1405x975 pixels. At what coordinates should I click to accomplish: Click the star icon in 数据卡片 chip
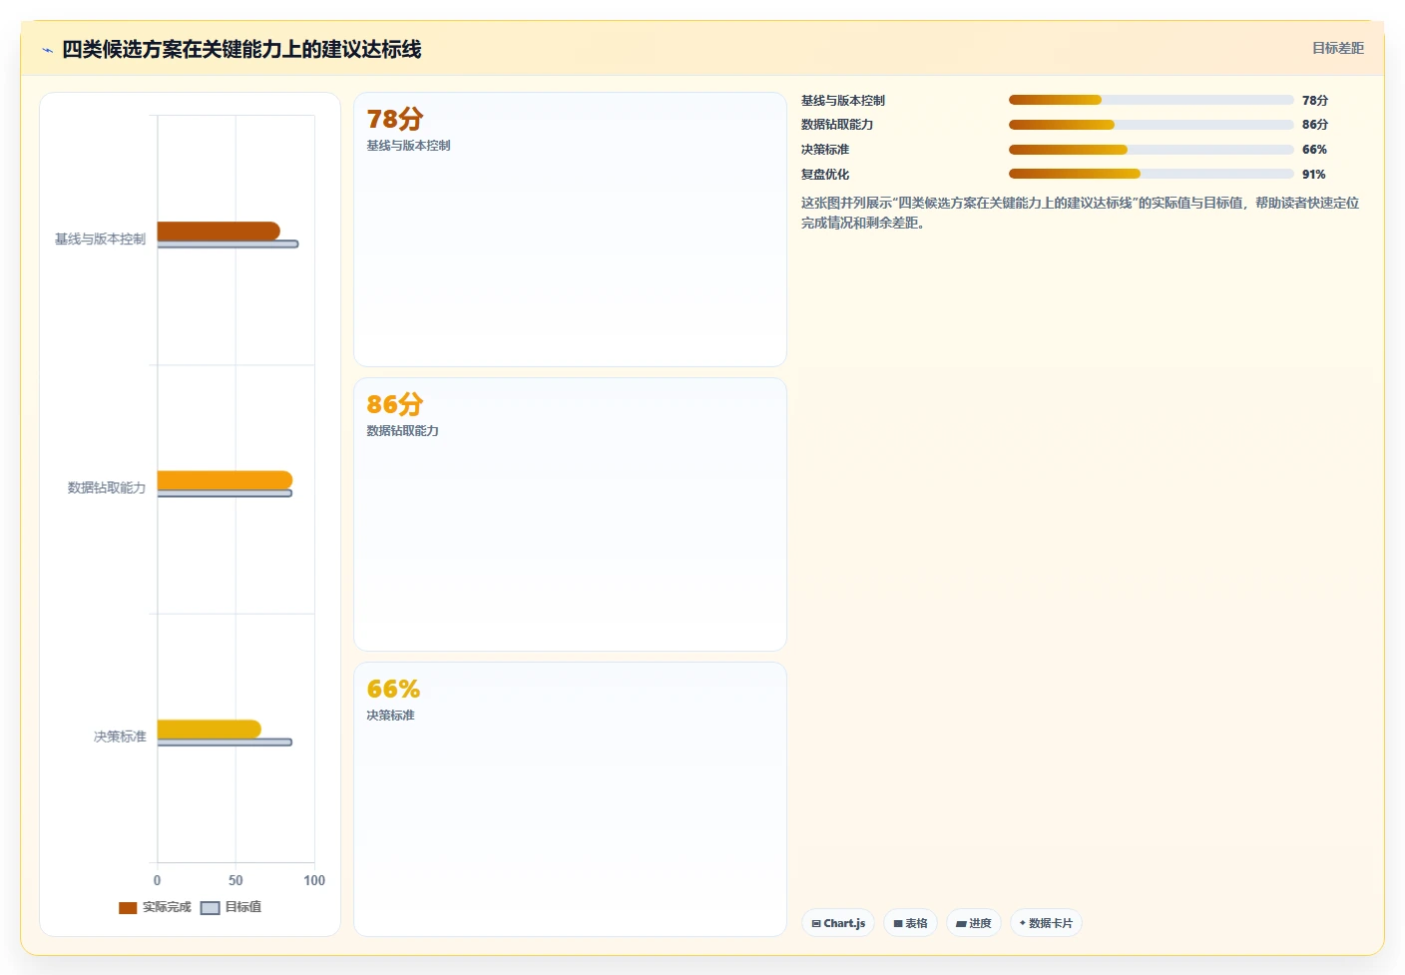1023,923
